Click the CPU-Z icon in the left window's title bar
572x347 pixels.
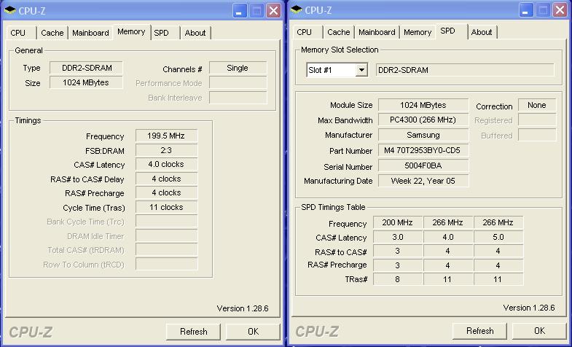pos(10,10)
